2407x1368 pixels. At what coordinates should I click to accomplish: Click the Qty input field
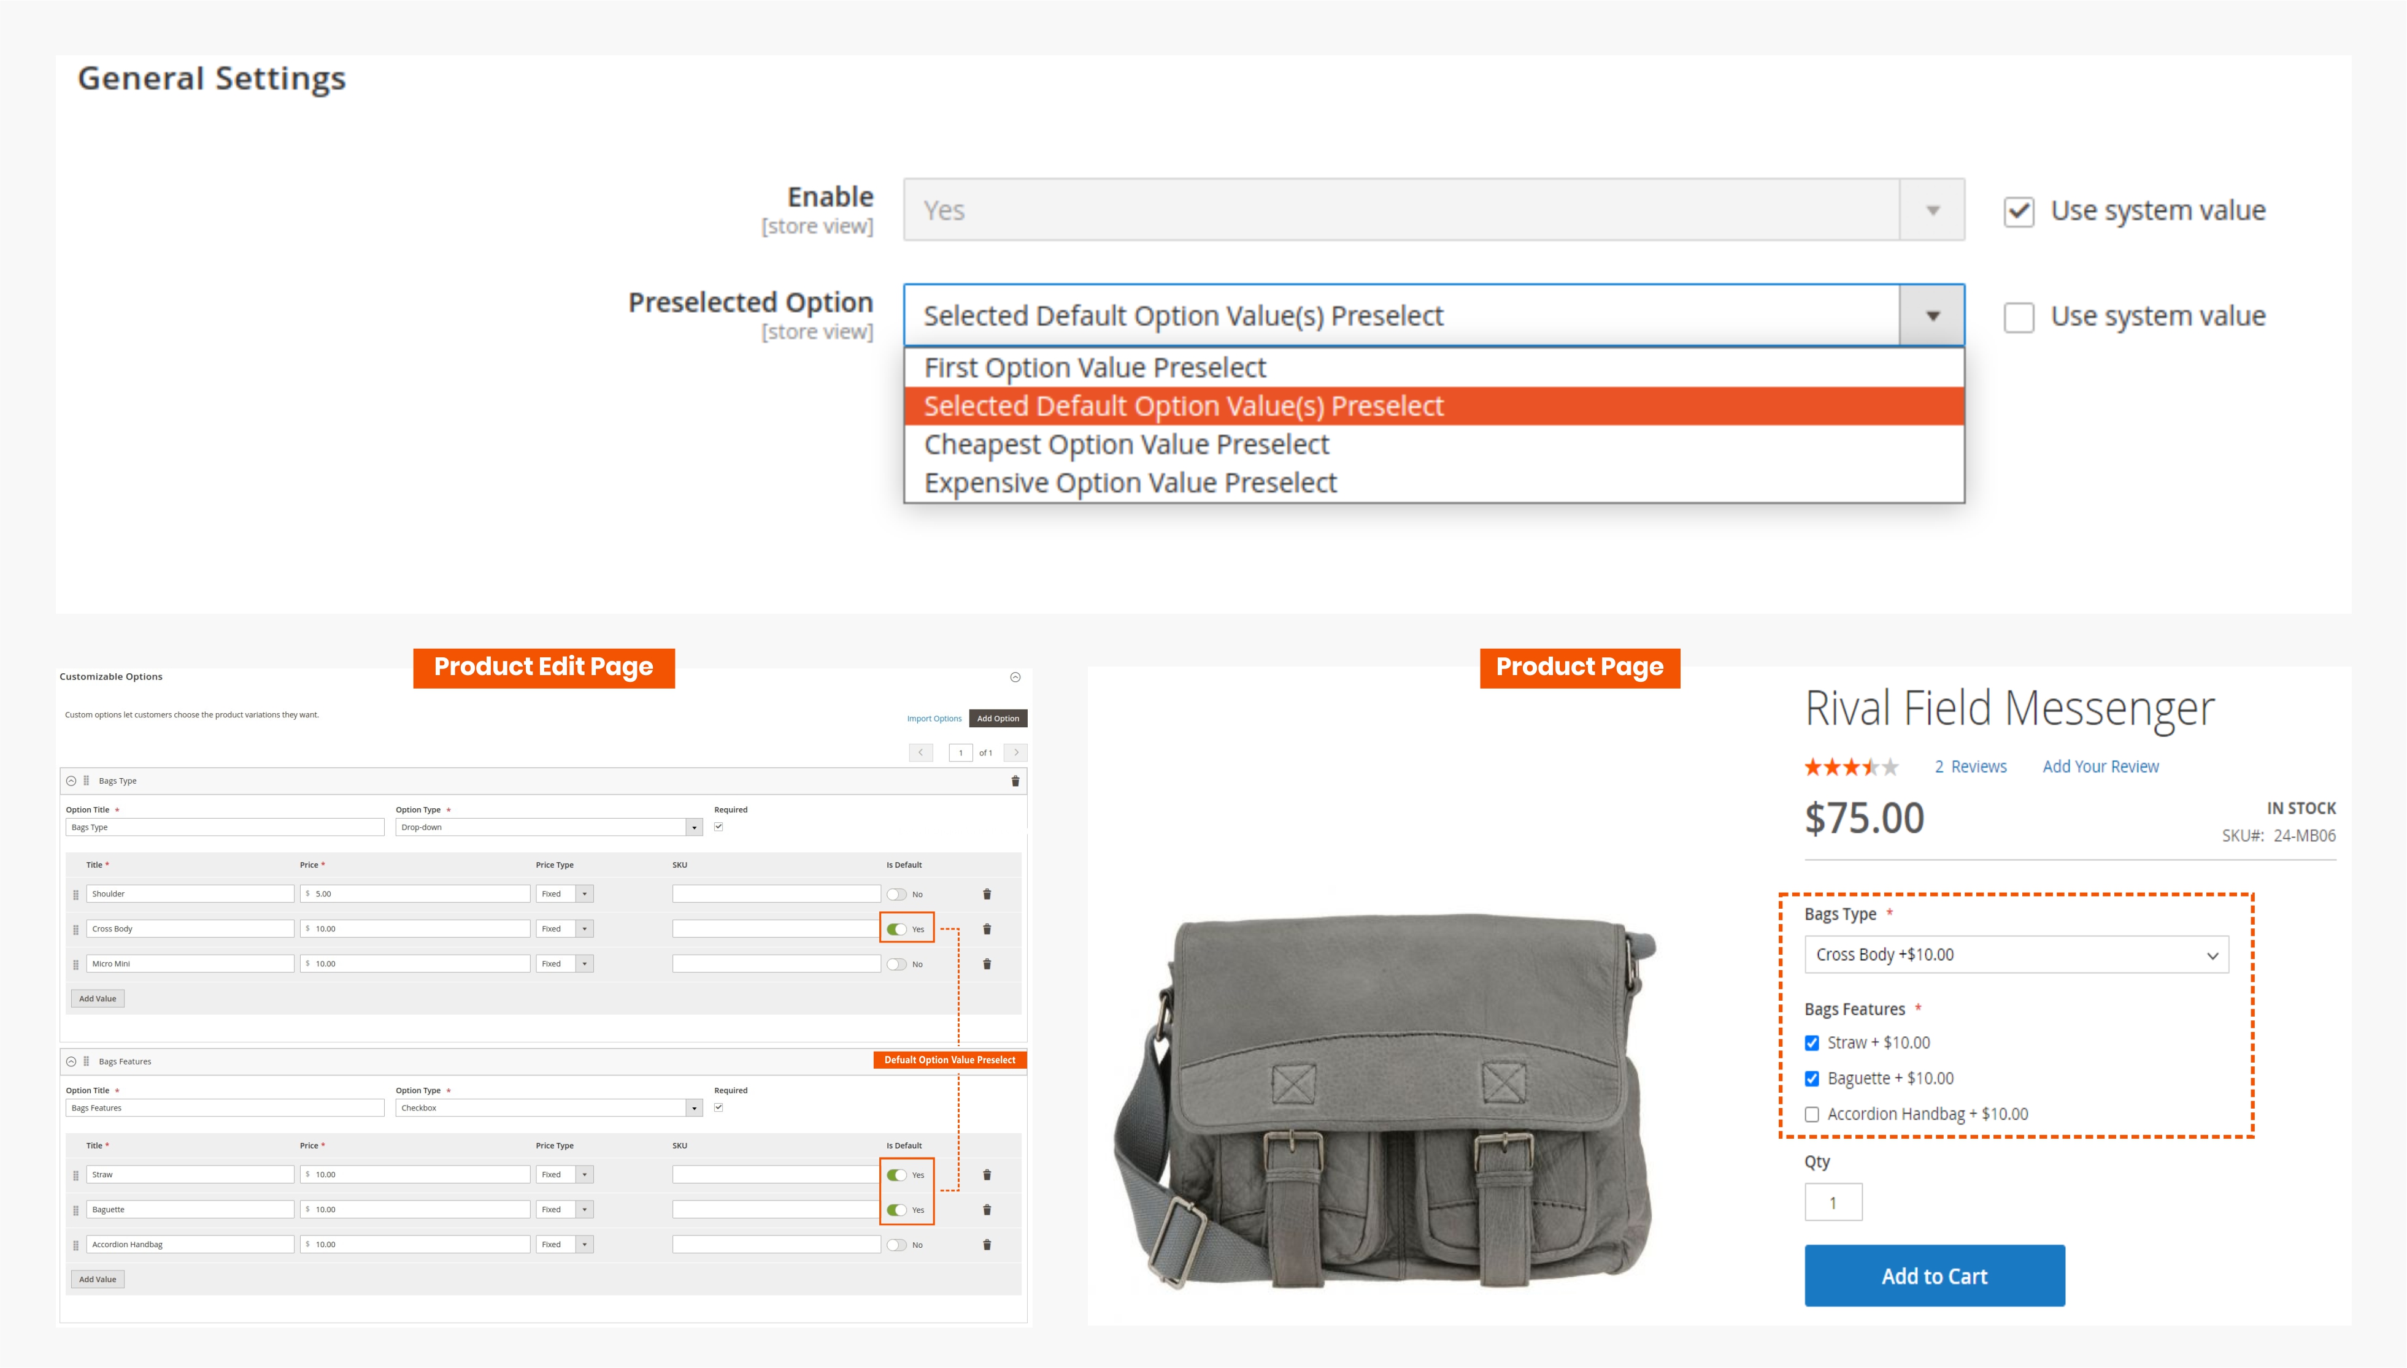click(1833, 1202)
